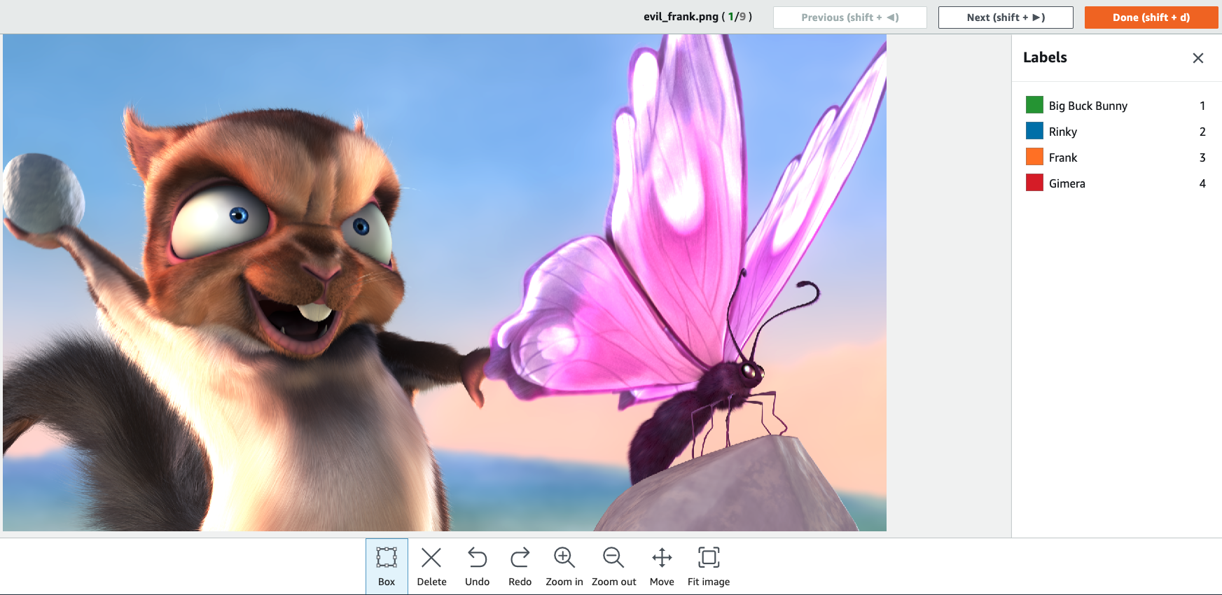Select the Rinky label name
The image size is (1222, 595).
tap(1062, 132)
